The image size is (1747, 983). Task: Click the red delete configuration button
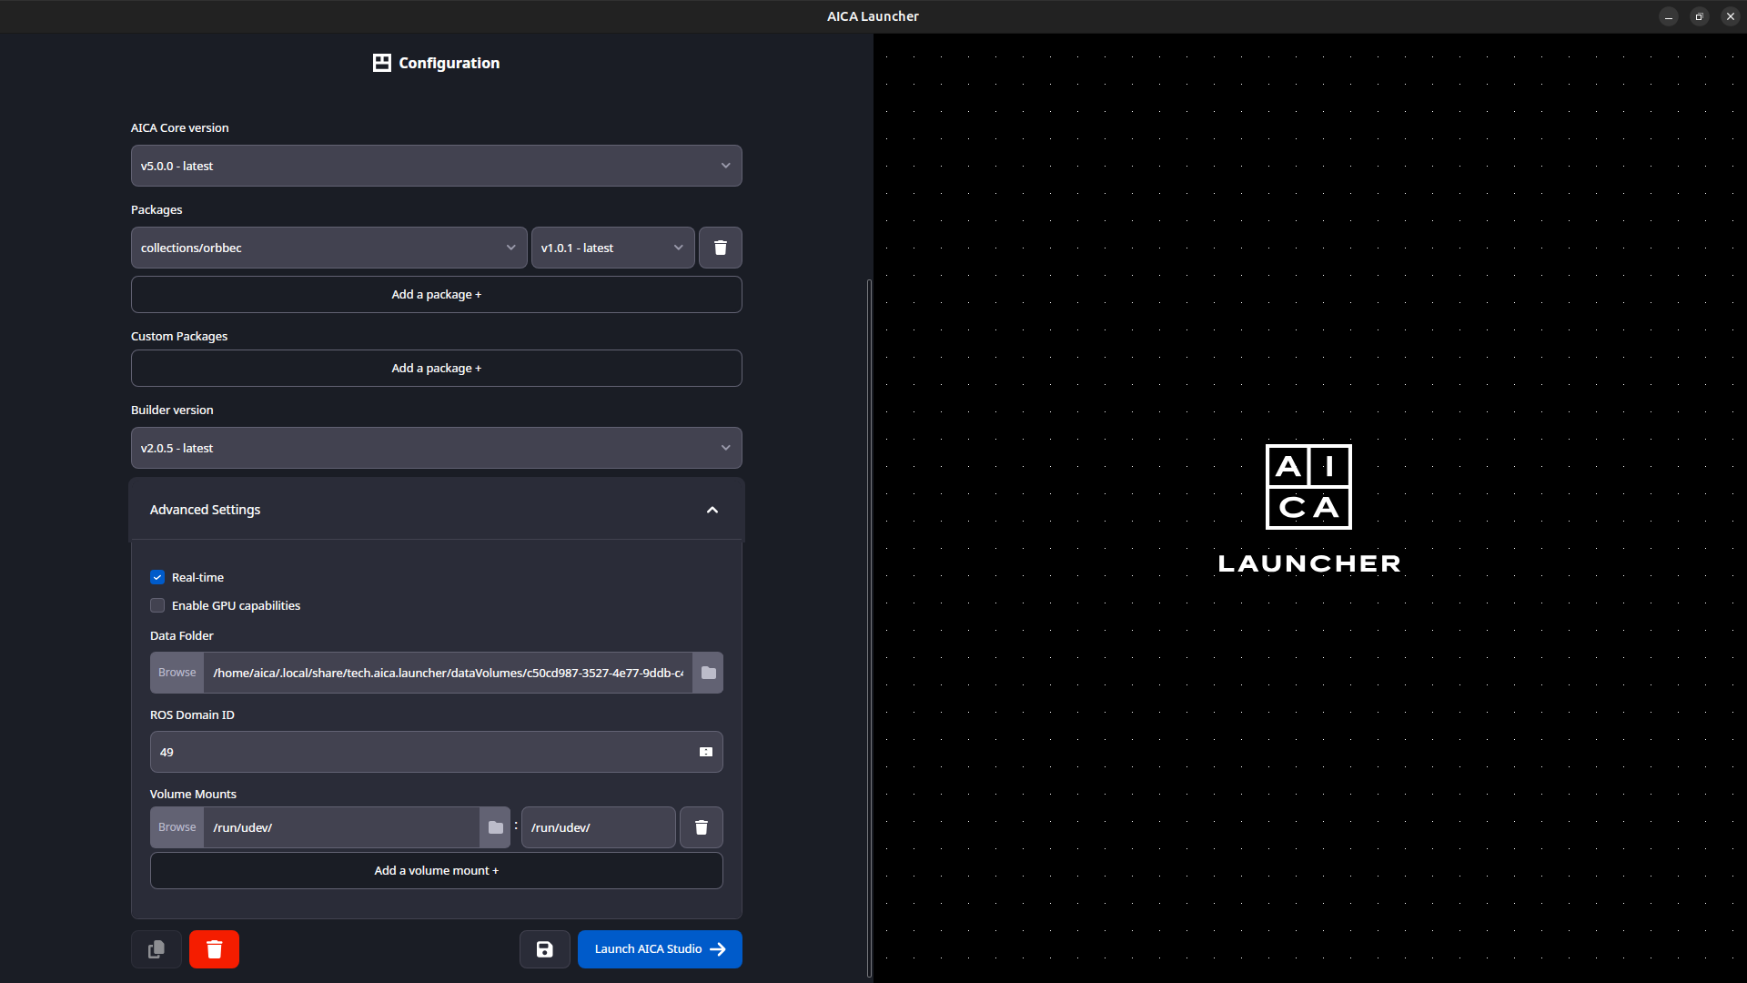click(214, 949)
